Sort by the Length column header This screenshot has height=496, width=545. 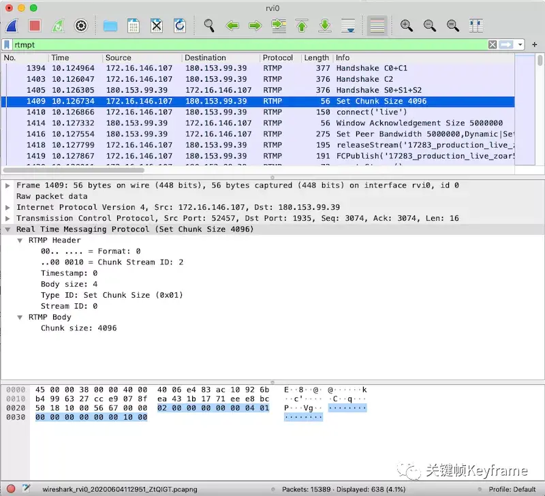point(317,58)
